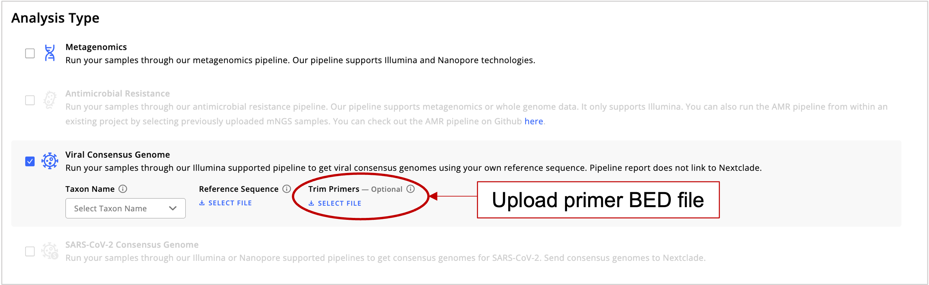929x285 pixels.
Task: Click the Antimicrobial Resistance bacteria icon
Action: click(50, 100)
